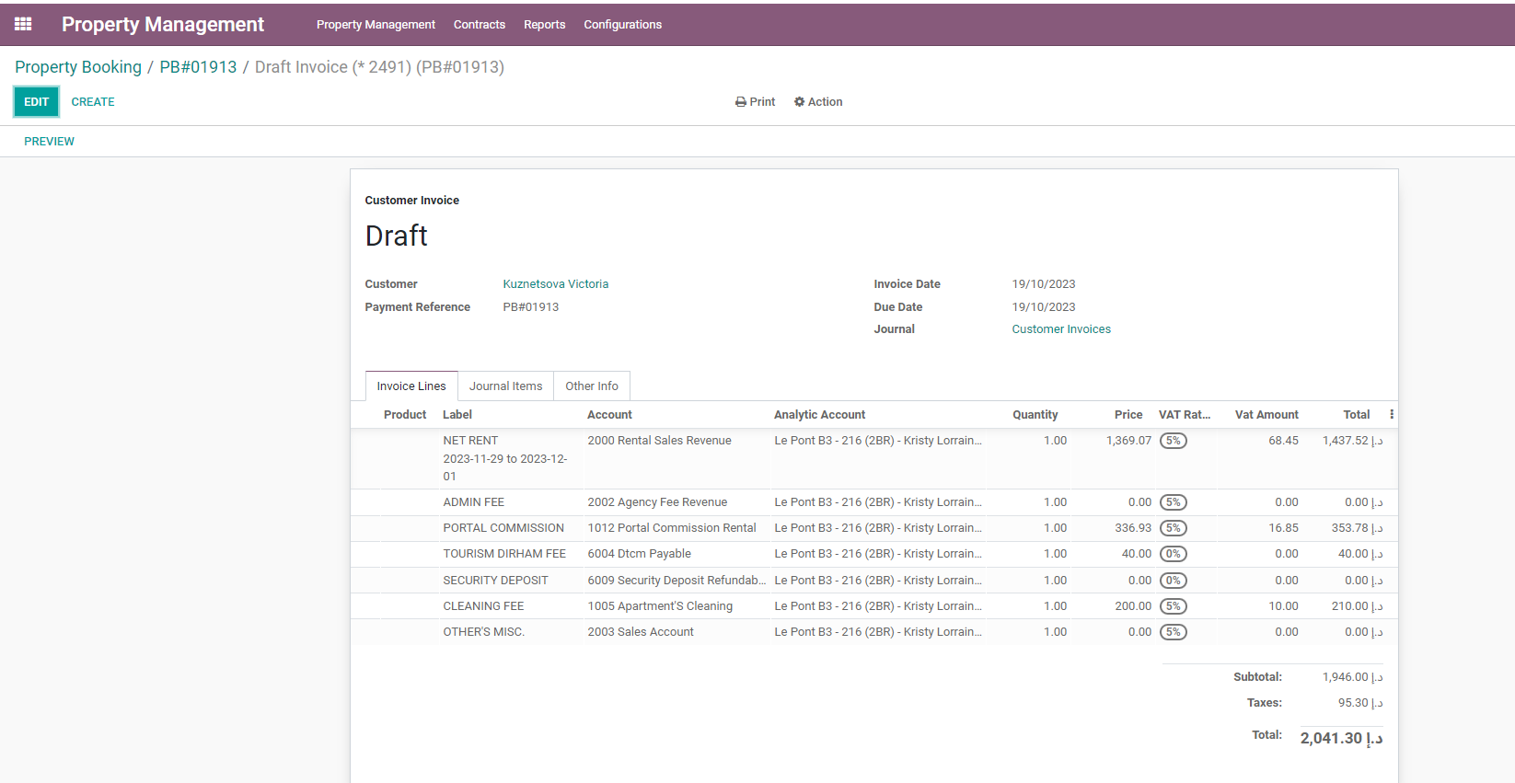Click VAT amount 68.45
This screenshot has height=783, width=1515.
pos(1283,441)
